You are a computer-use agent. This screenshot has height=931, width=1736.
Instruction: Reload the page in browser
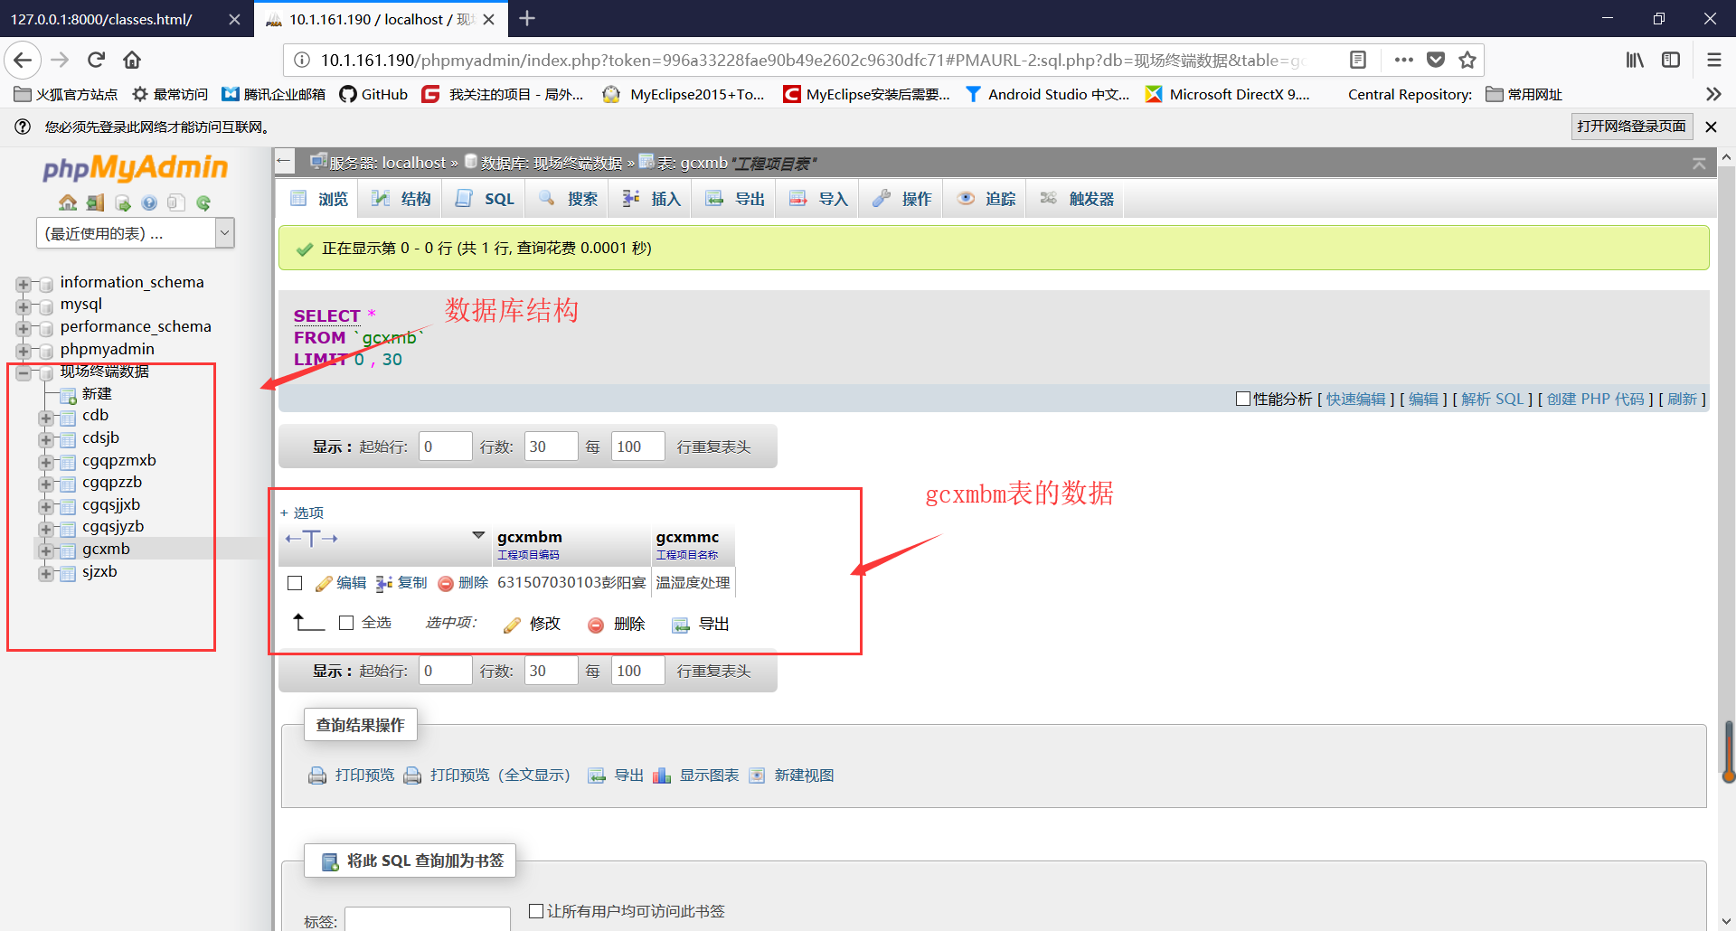point(96,60)
